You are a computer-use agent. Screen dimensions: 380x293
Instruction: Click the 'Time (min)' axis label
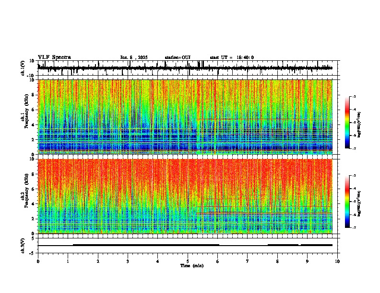[192, 266]
